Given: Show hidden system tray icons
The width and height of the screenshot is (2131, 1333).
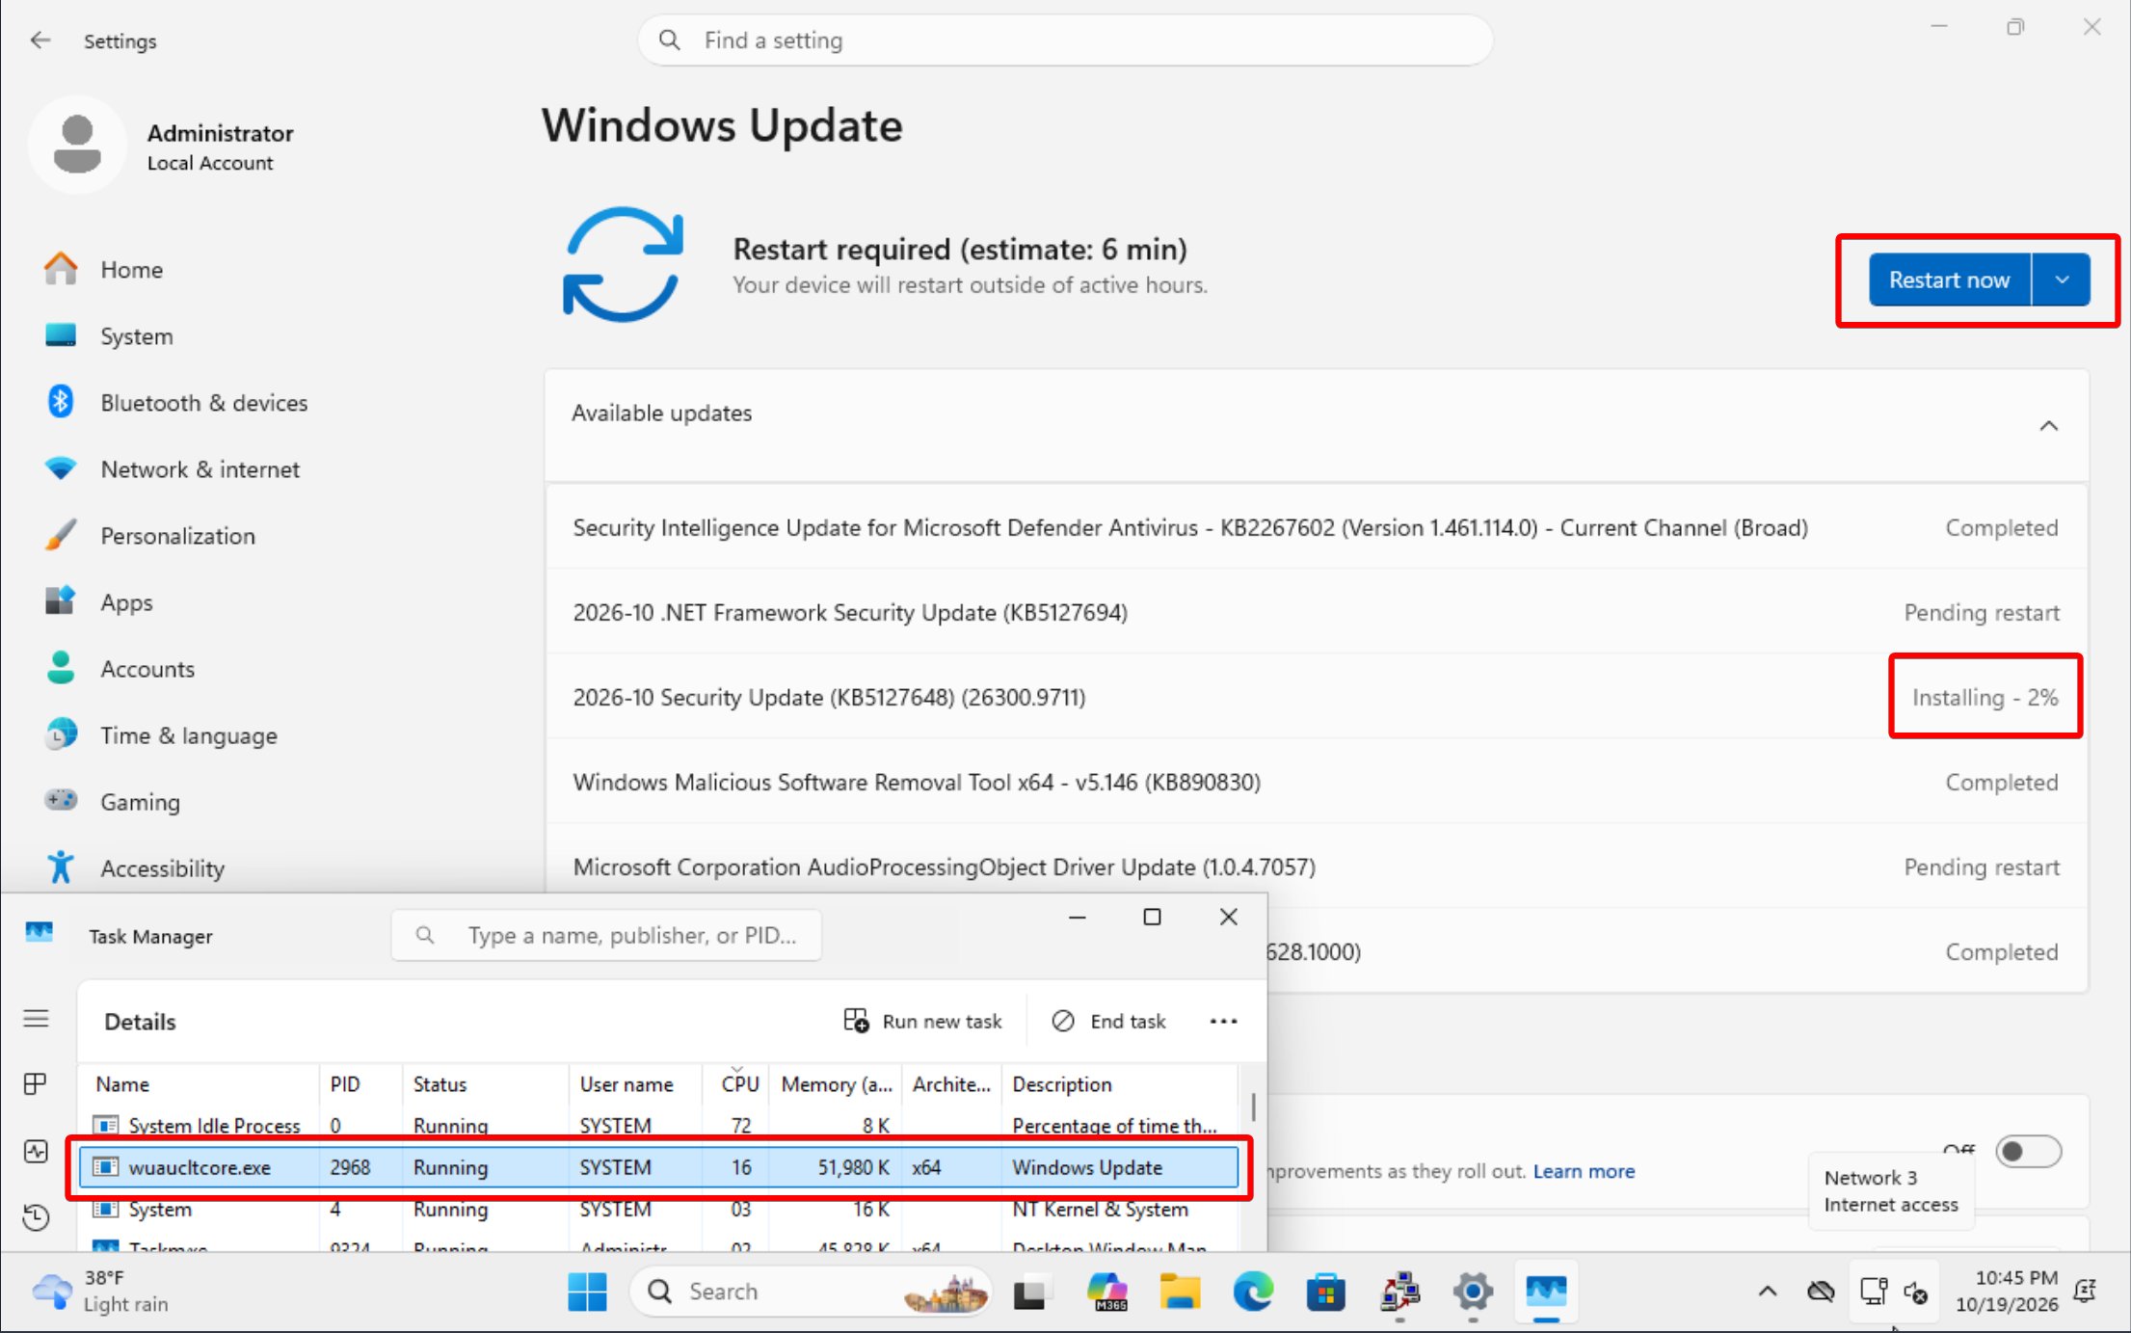Looking at the screenshot, I should pos(1767,1292).
